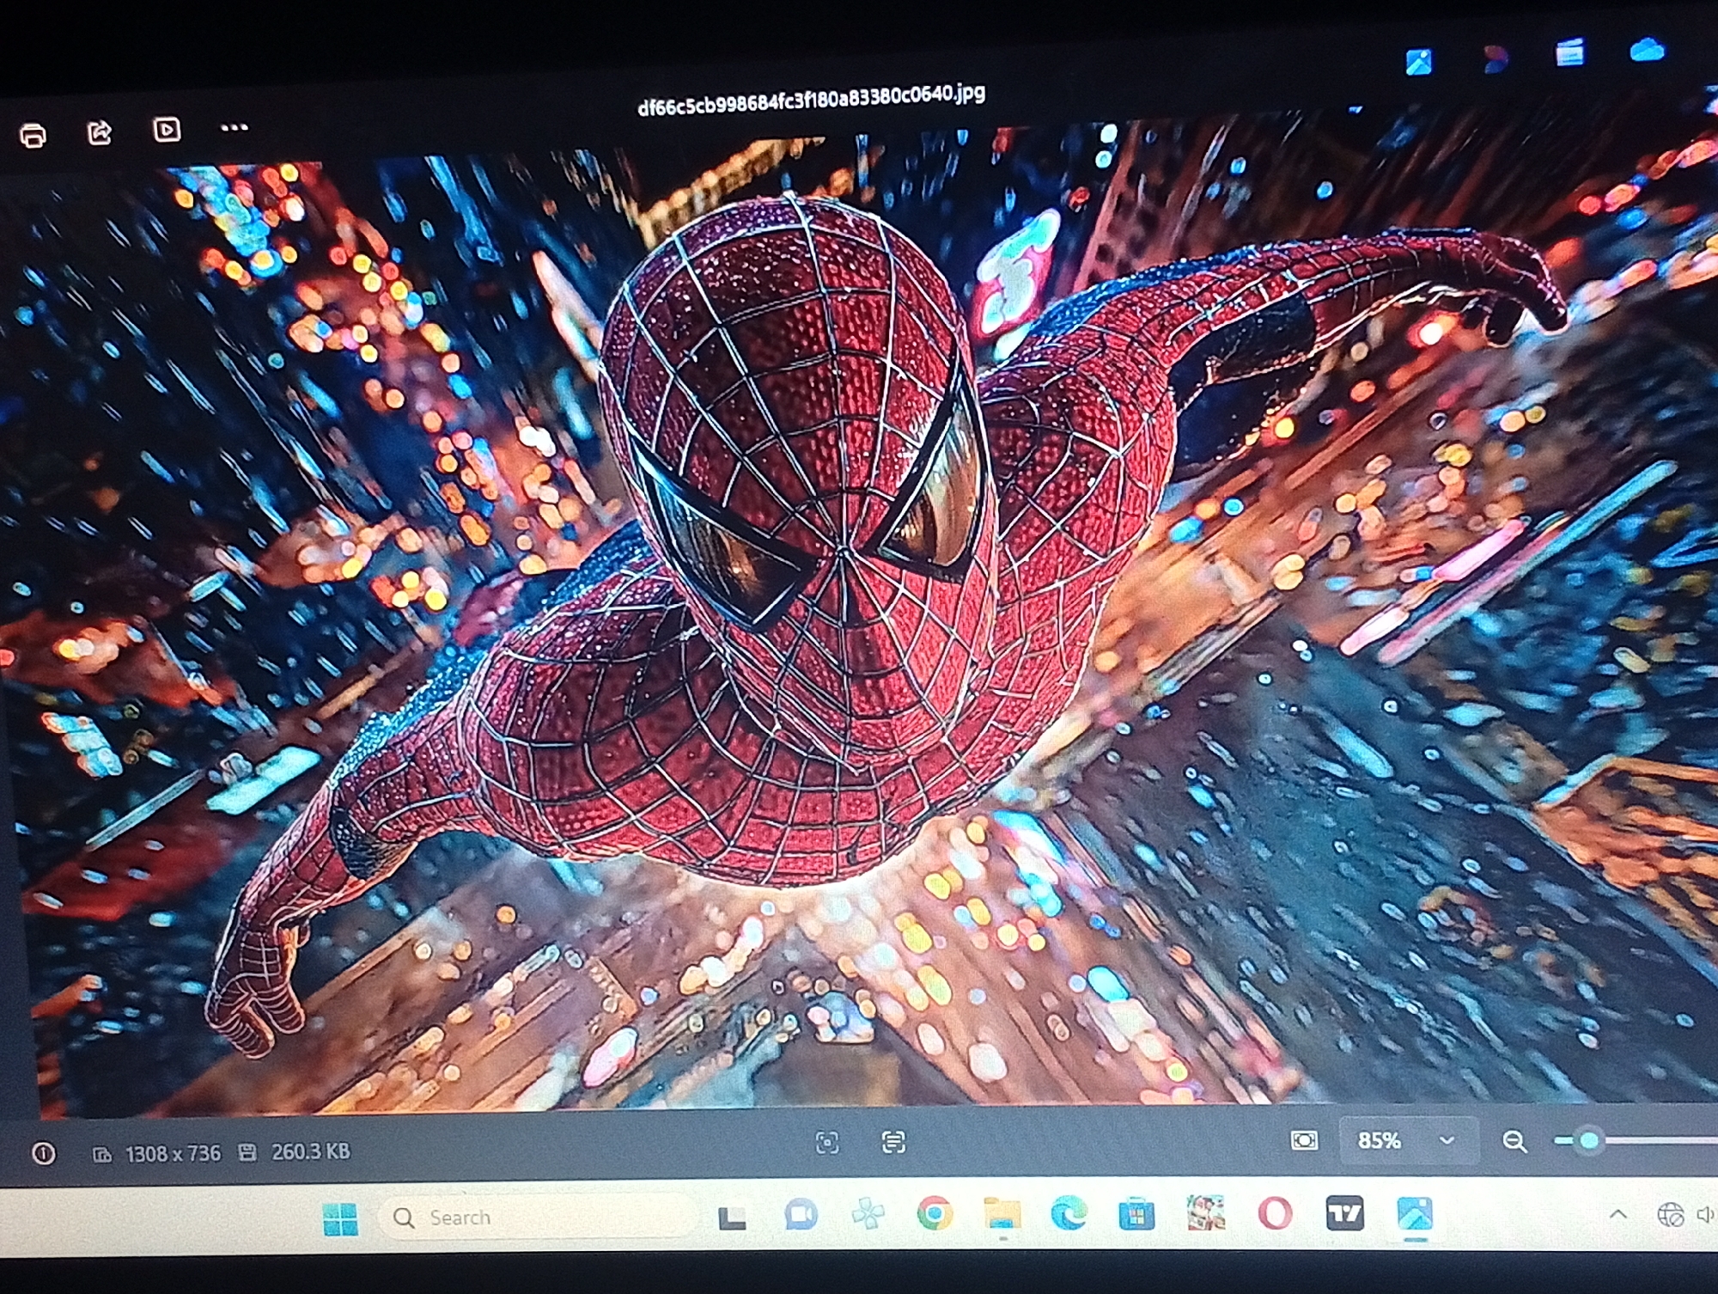The height and width of the screenshot is (1294, 1718).
Task: Print the image with the printer icon
Action: [x=33, y=135]
